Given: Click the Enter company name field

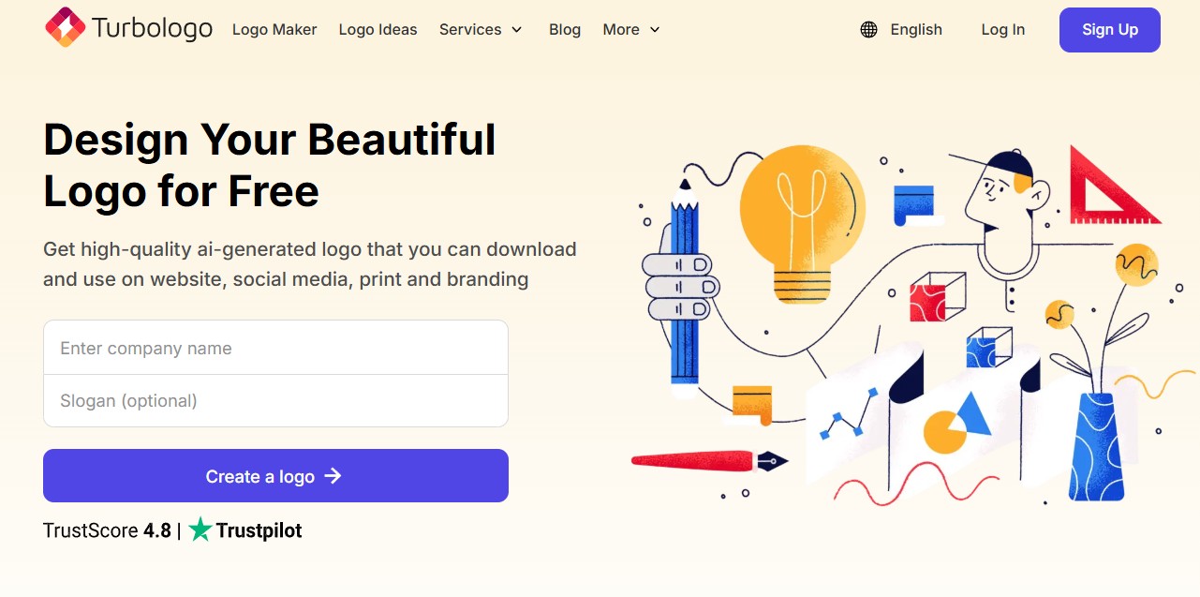Looking at the screenshot, I should [275, 347].
